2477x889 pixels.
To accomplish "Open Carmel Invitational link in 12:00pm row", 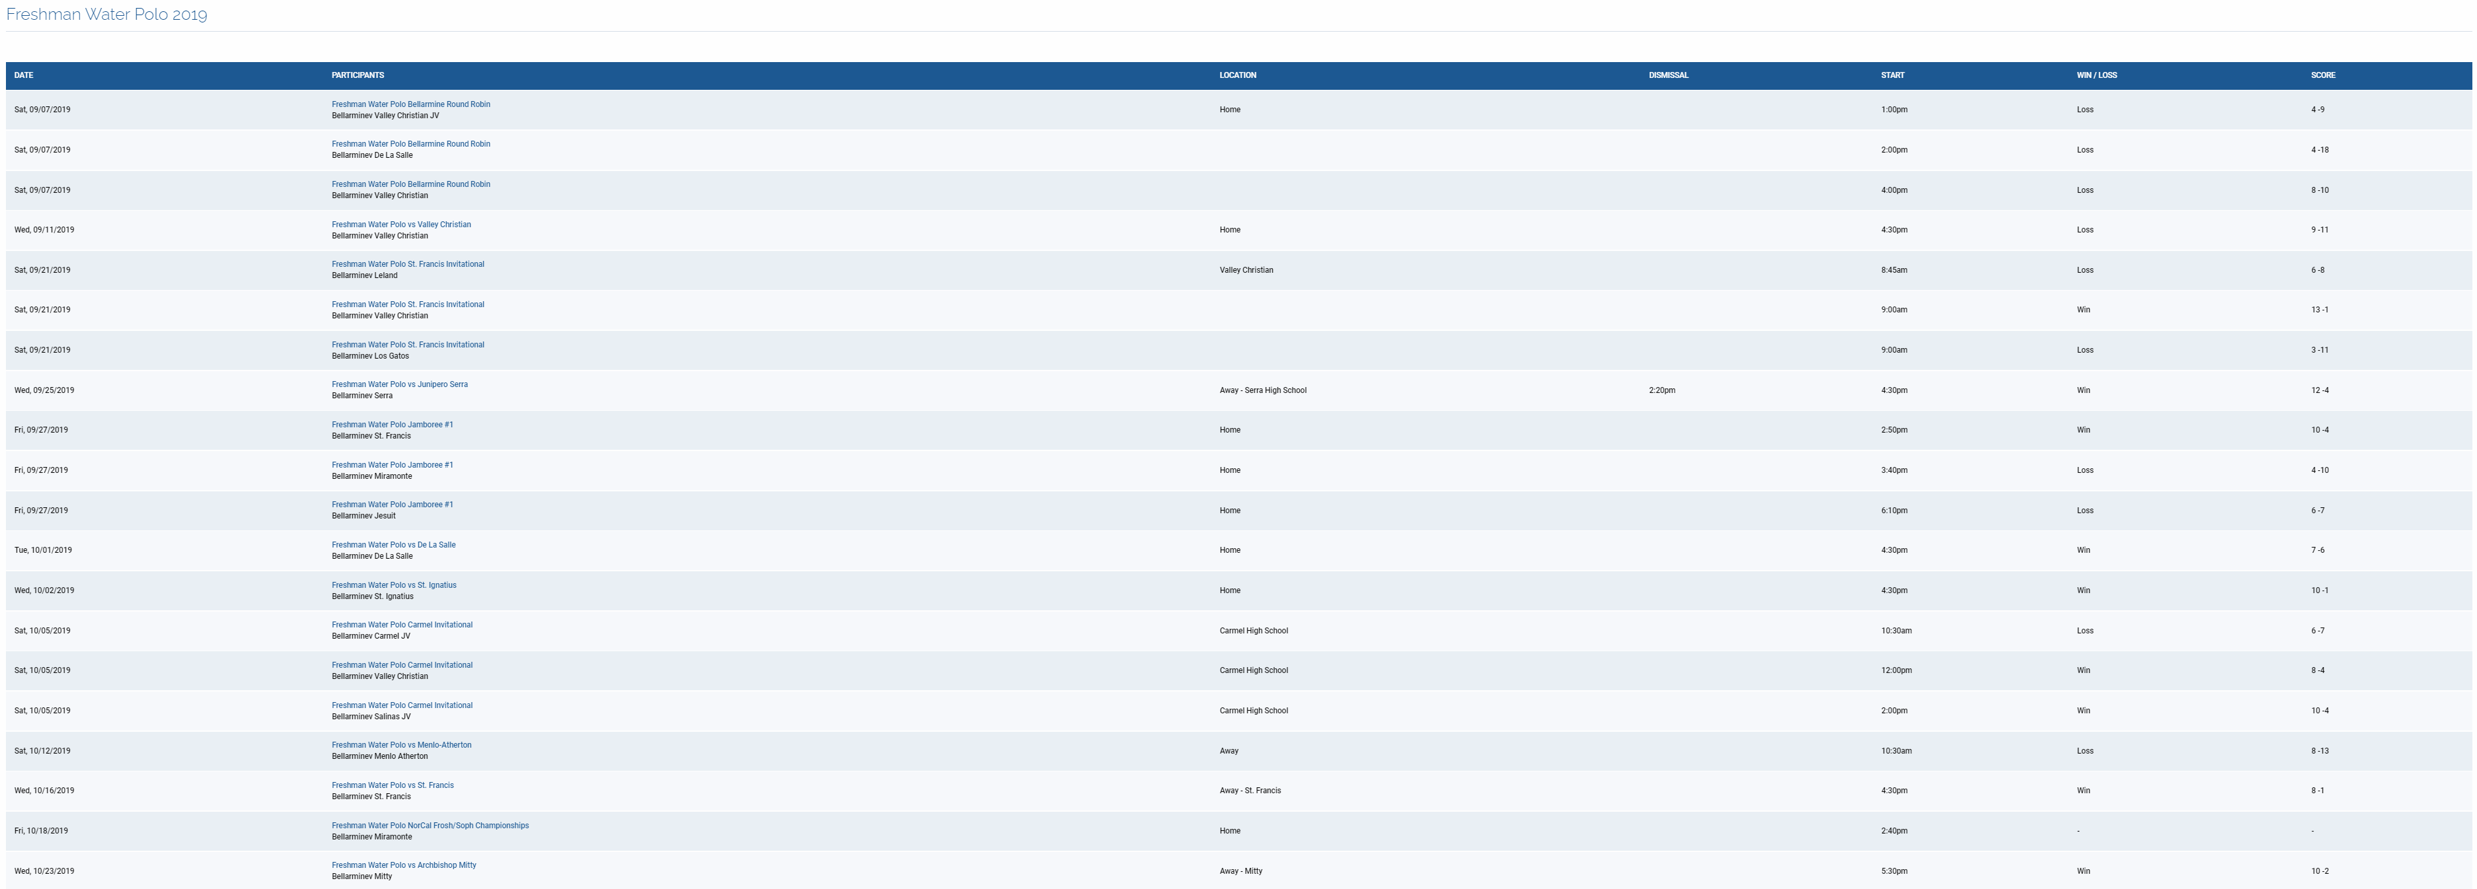I will pyautogui.click(x=402, y=665).
